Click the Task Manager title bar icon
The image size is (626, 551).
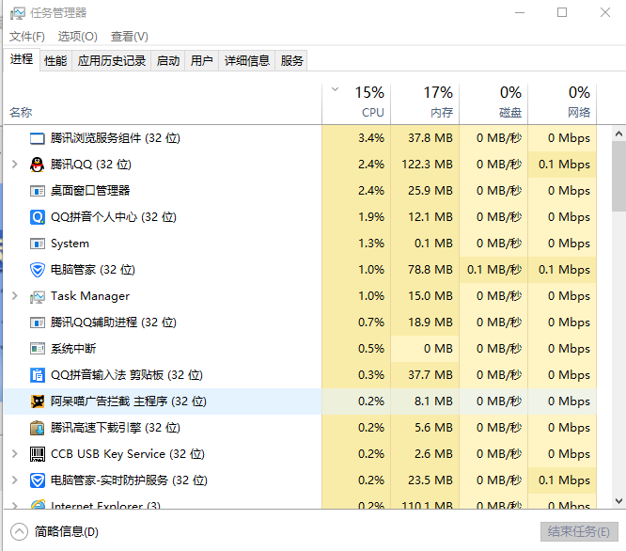tap(17, 13)
